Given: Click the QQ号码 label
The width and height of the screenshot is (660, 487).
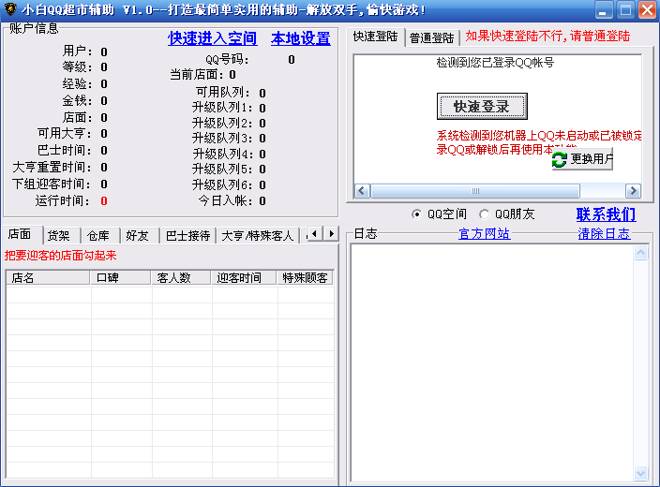Looking at the screenshot, I should tap(227, 60).
